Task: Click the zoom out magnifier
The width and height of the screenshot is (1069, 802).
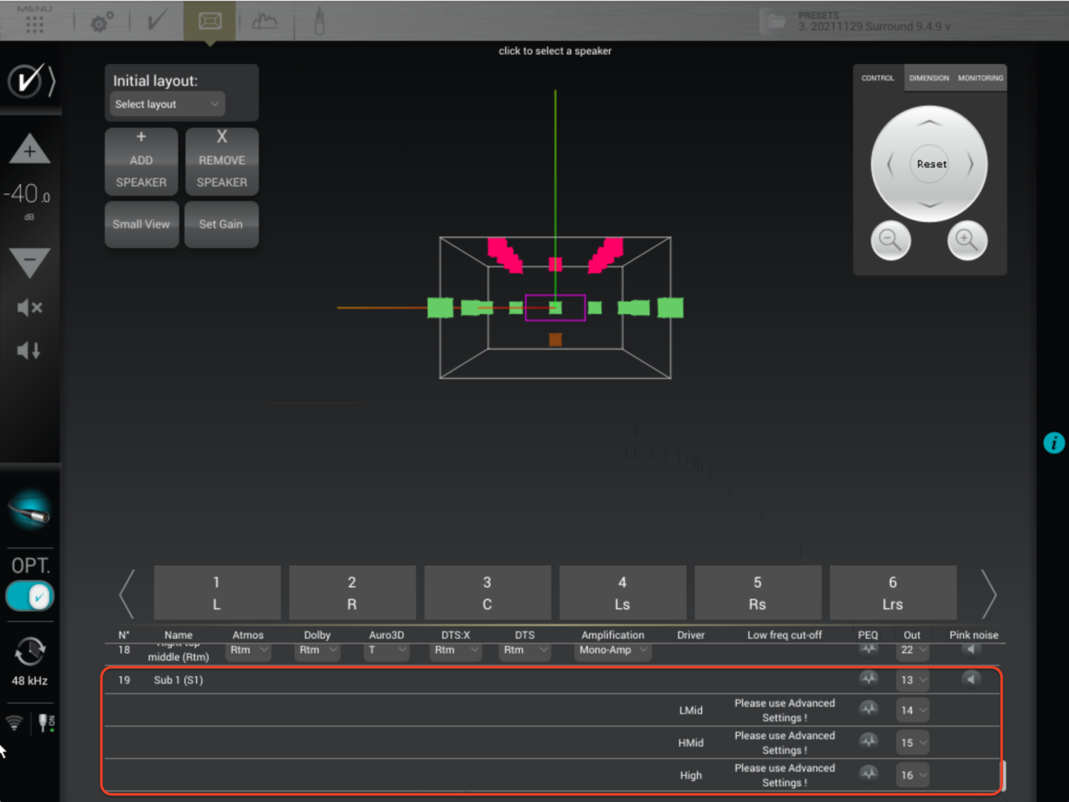Action: 890,240
